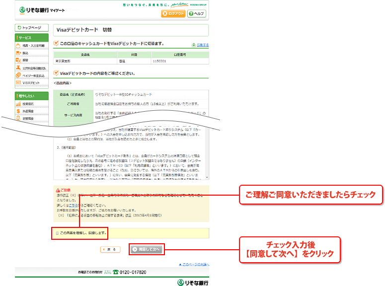The height and width of the screenshot is (286, 385).
Task: Click the 科目 table header
Action: (134, 55)
